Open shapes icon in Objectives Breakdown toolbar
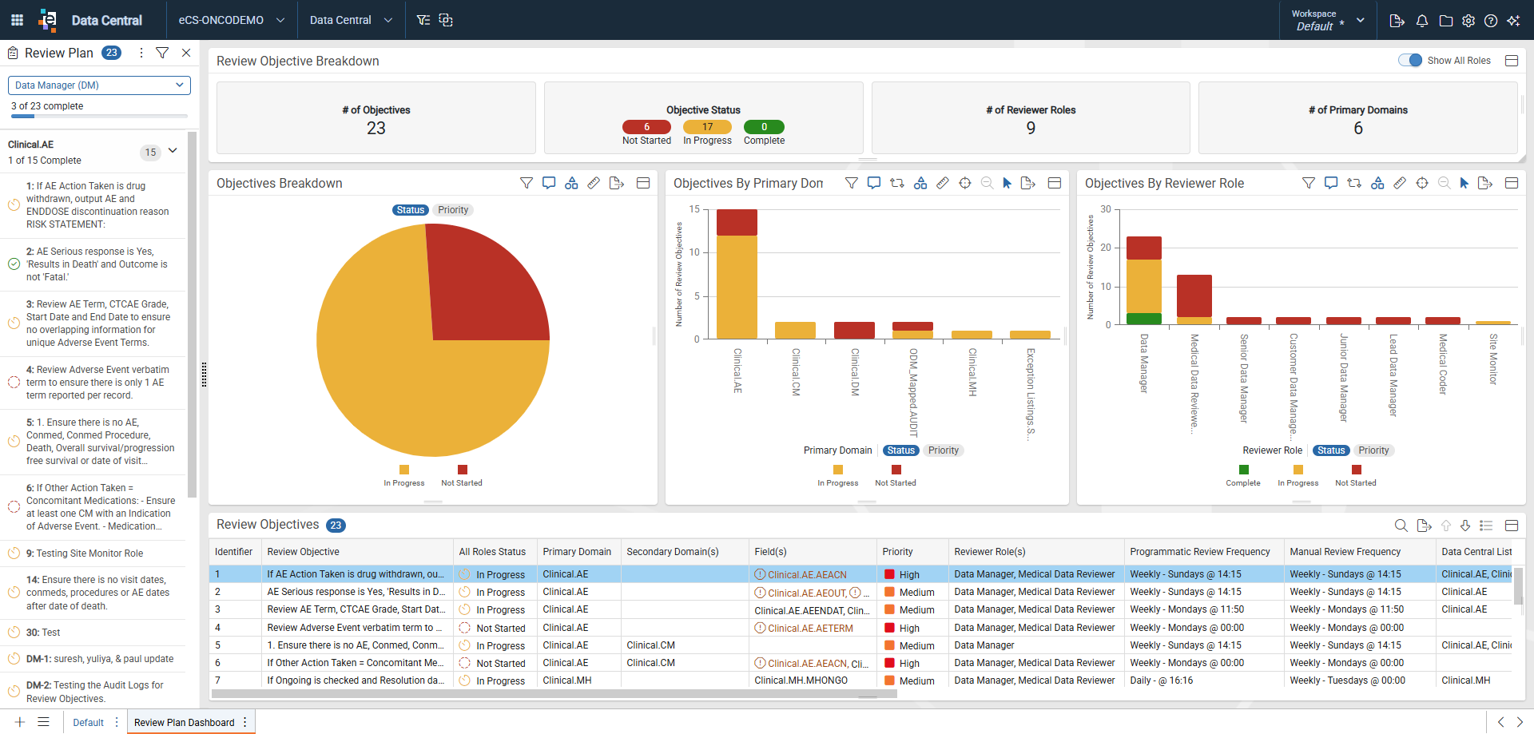Screen dimensions: 1534x734 (x=571, y=183)
